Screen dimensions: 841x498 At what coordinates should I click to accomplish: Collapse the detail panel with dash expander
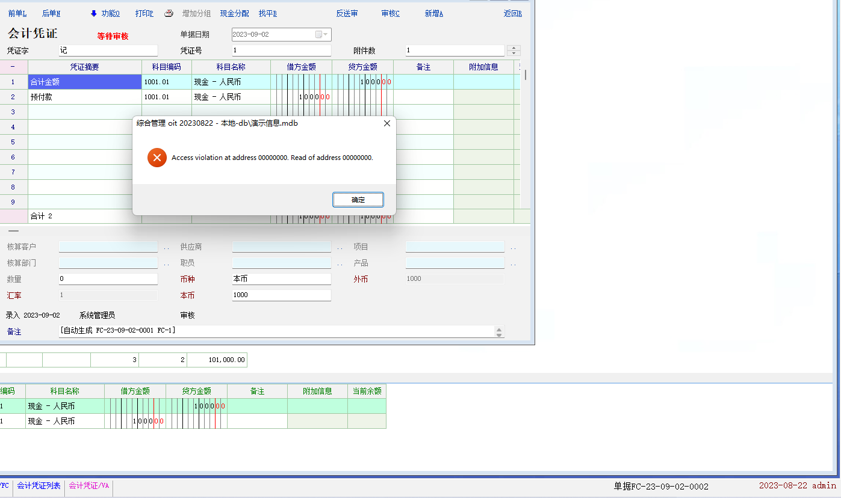click(x=13, y=231)
